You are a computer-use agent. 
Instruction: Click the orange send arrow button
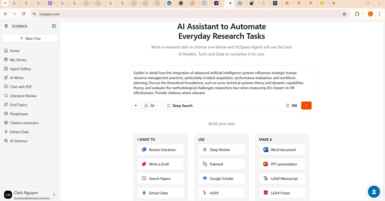point(306,106)
